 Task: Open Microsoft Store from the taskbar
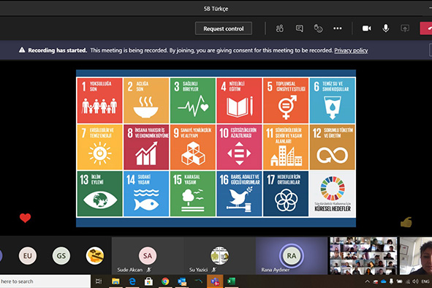click(149, 281)
